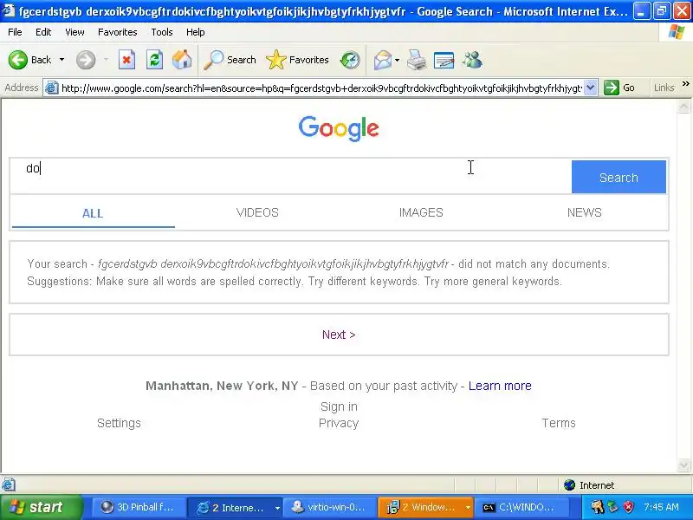Open the Messenger people icon

tap(472, 60)
